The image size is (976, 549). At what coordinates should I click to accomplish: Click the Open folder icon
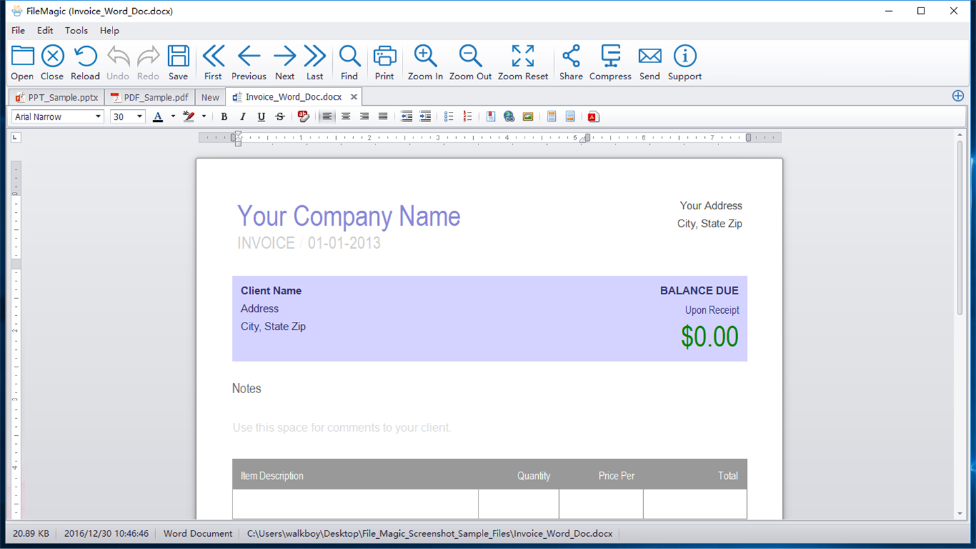(x=22, y=56)
